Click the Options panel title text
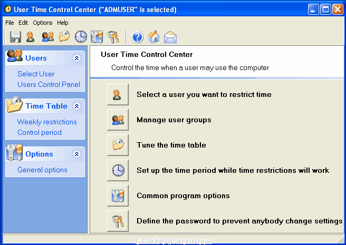346x245 pixels. [x=39, y=154]
